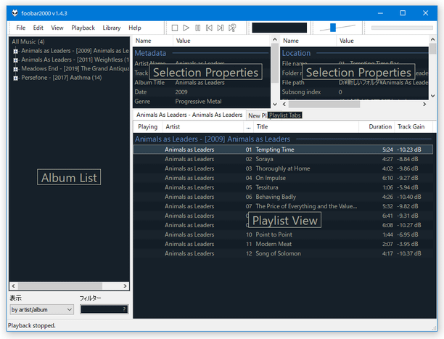Select track 03 Thoroughly at Home
Screen dimensions: 444x339
283,168
